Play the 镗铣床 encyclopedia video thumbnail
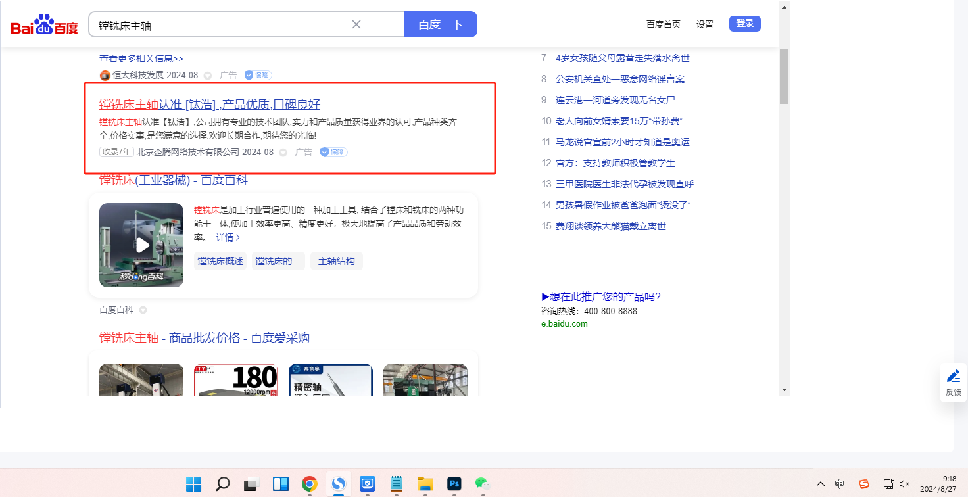 pyautogui.click(x=141, y=245)
